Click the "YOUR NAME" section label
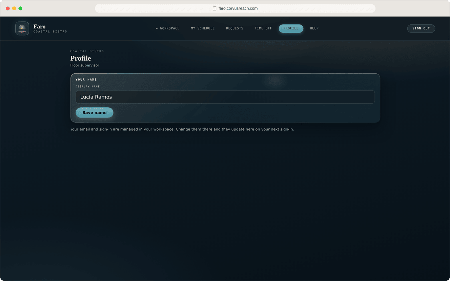 pos(86,80)
